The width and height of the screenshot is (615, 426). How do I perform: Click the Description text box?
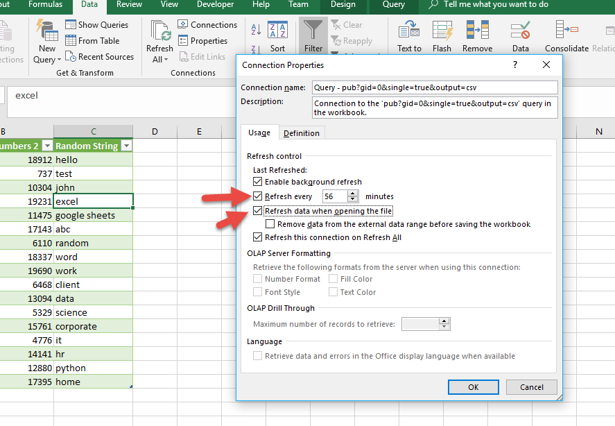tap(435, 108)
